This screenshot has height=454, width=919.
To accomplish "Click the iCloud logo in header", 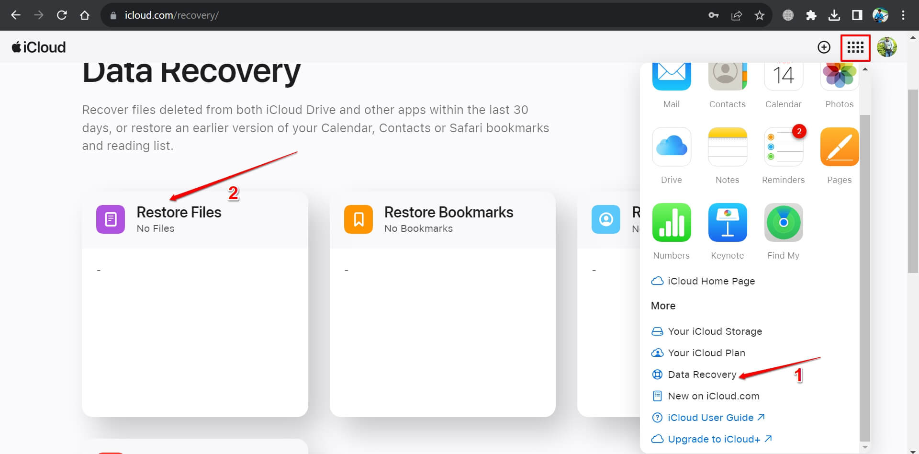I will tap(39, 47).
